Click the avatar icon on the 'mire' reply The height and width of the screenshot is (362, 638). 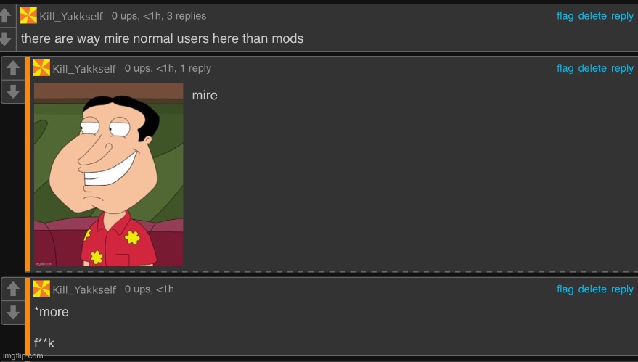41,68
